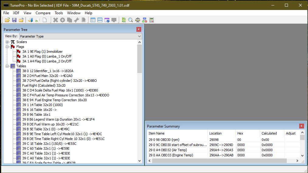Click the blank page new document icon
The width and height of the screenshot is (308, 173).
[45, 20]
